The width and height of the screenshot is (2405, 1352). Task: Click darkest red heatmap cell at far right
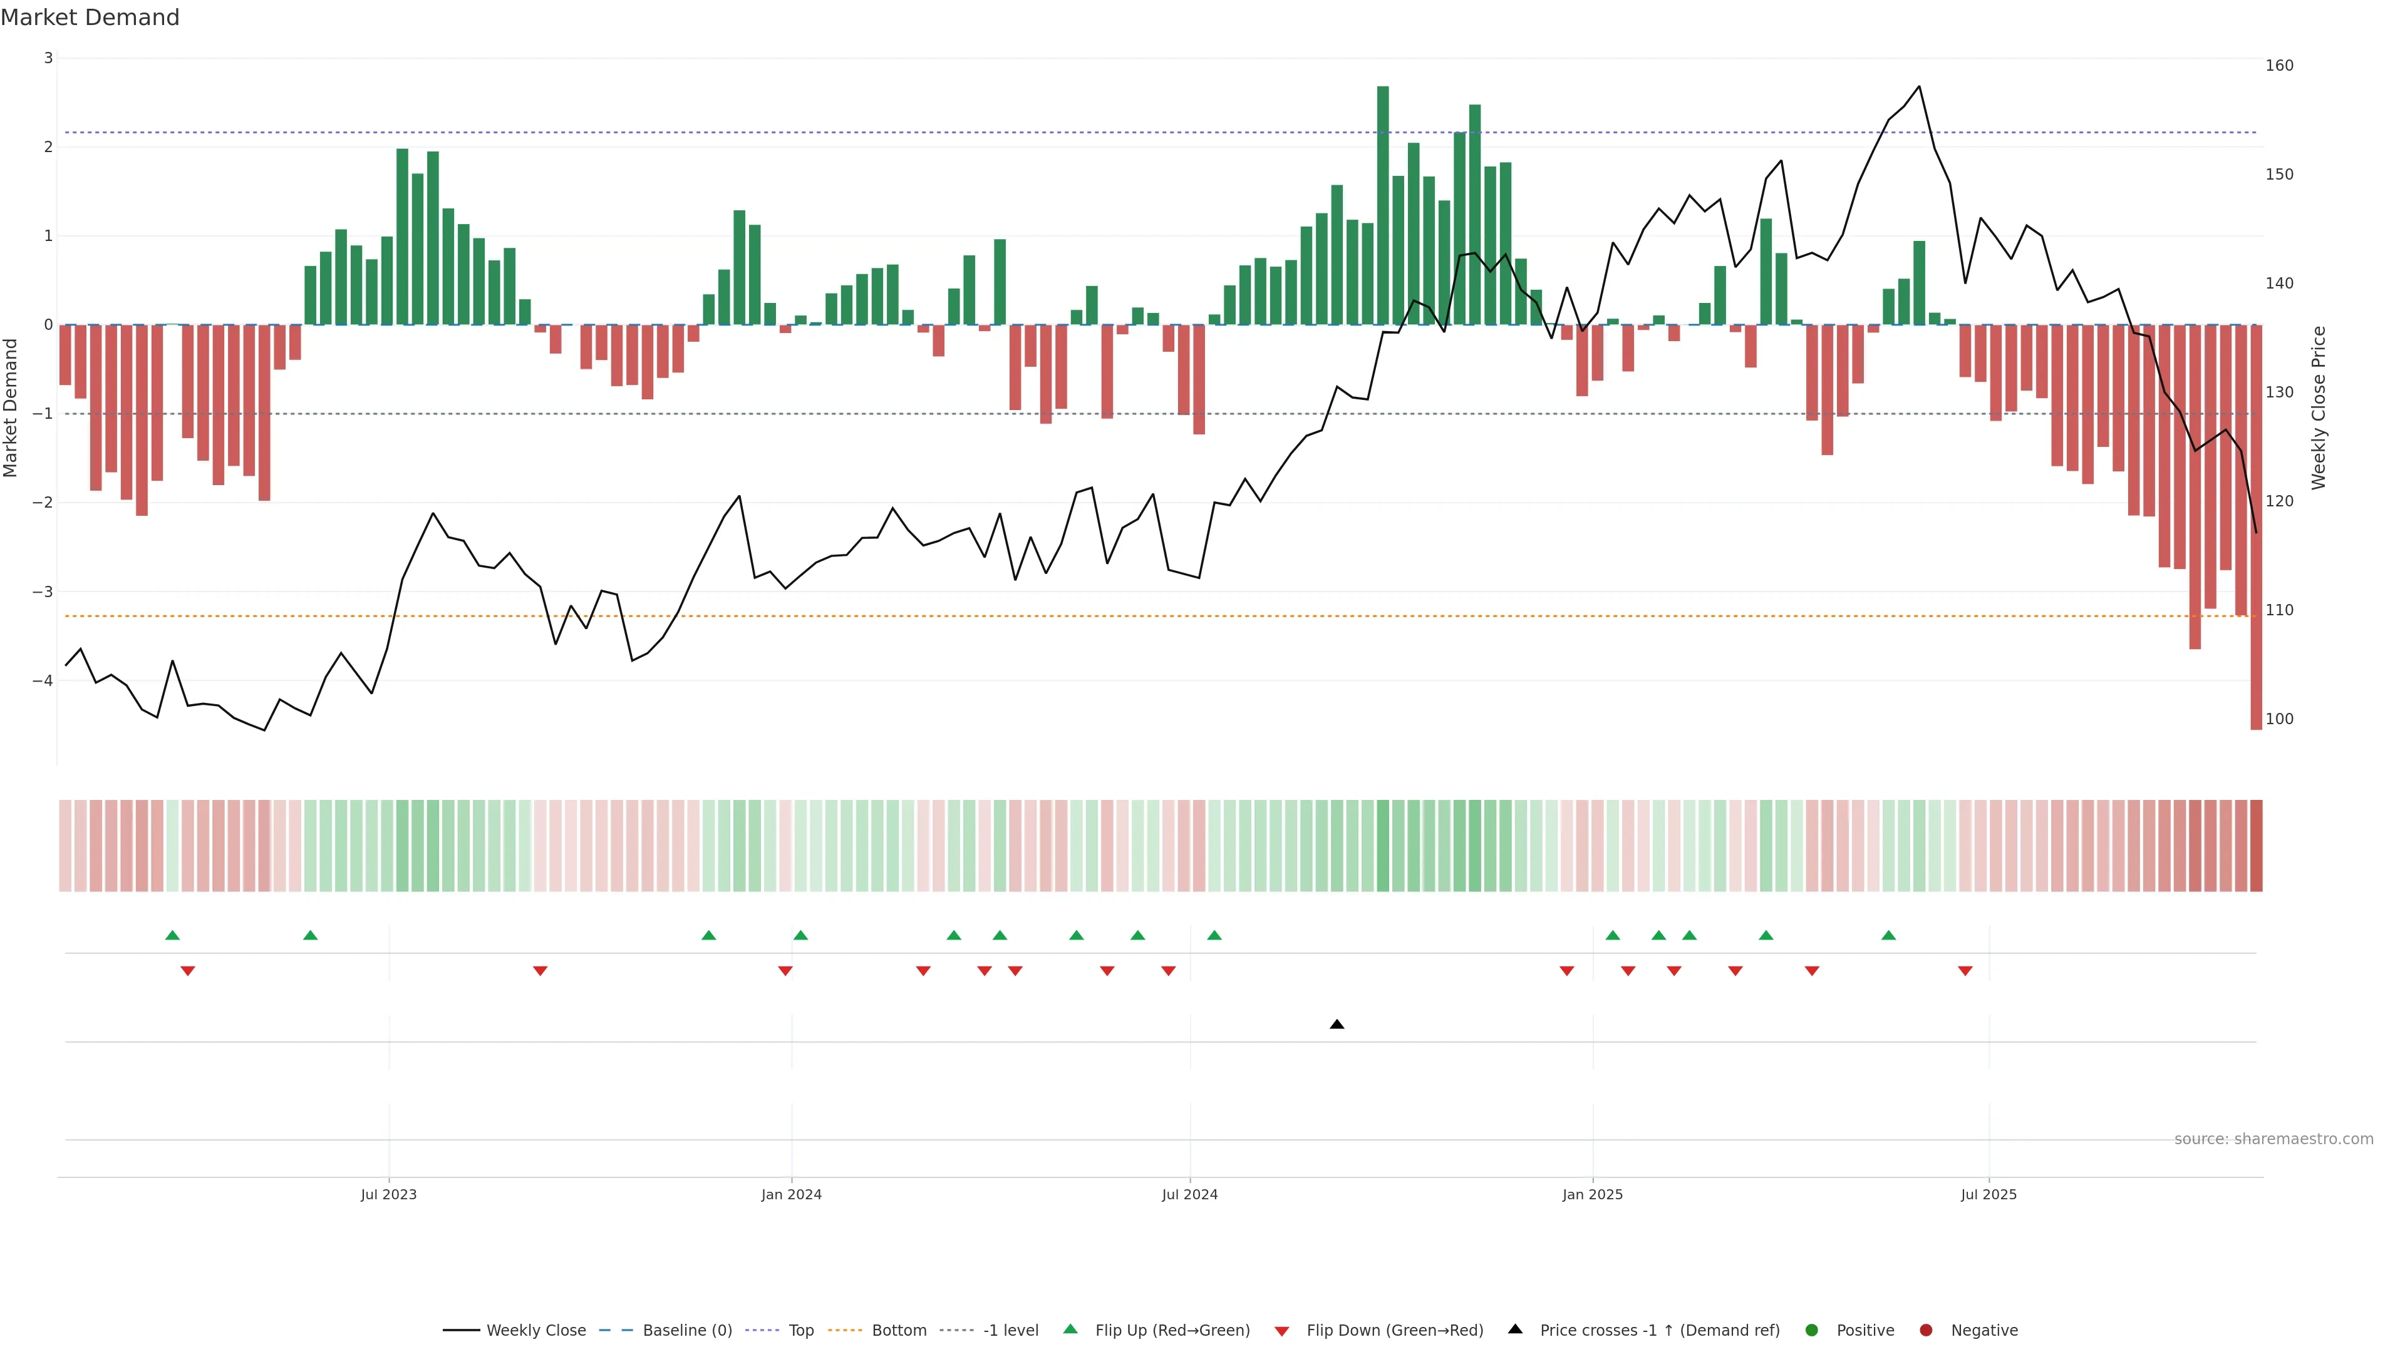pyautogui.click(x=2257, y=846)
